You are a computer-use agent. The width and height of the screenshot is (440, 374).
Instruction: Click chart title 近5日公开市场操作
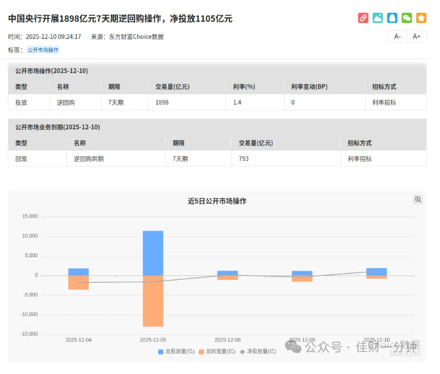(x=217, y=202)
